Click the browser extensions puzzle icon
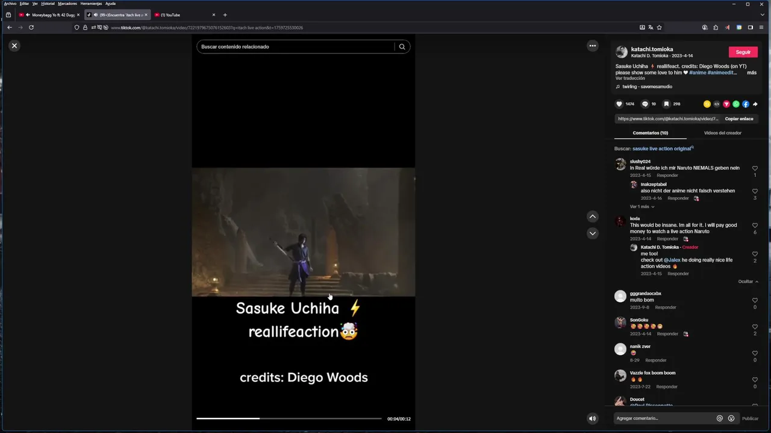Image resolution: width=771 pixels, height=433 pixels. (x=716, y=28)
